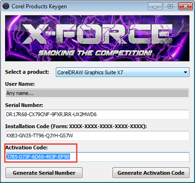The image size is (195, 183).
Task: Click the X-Force banner image
Action: [97, 38]
